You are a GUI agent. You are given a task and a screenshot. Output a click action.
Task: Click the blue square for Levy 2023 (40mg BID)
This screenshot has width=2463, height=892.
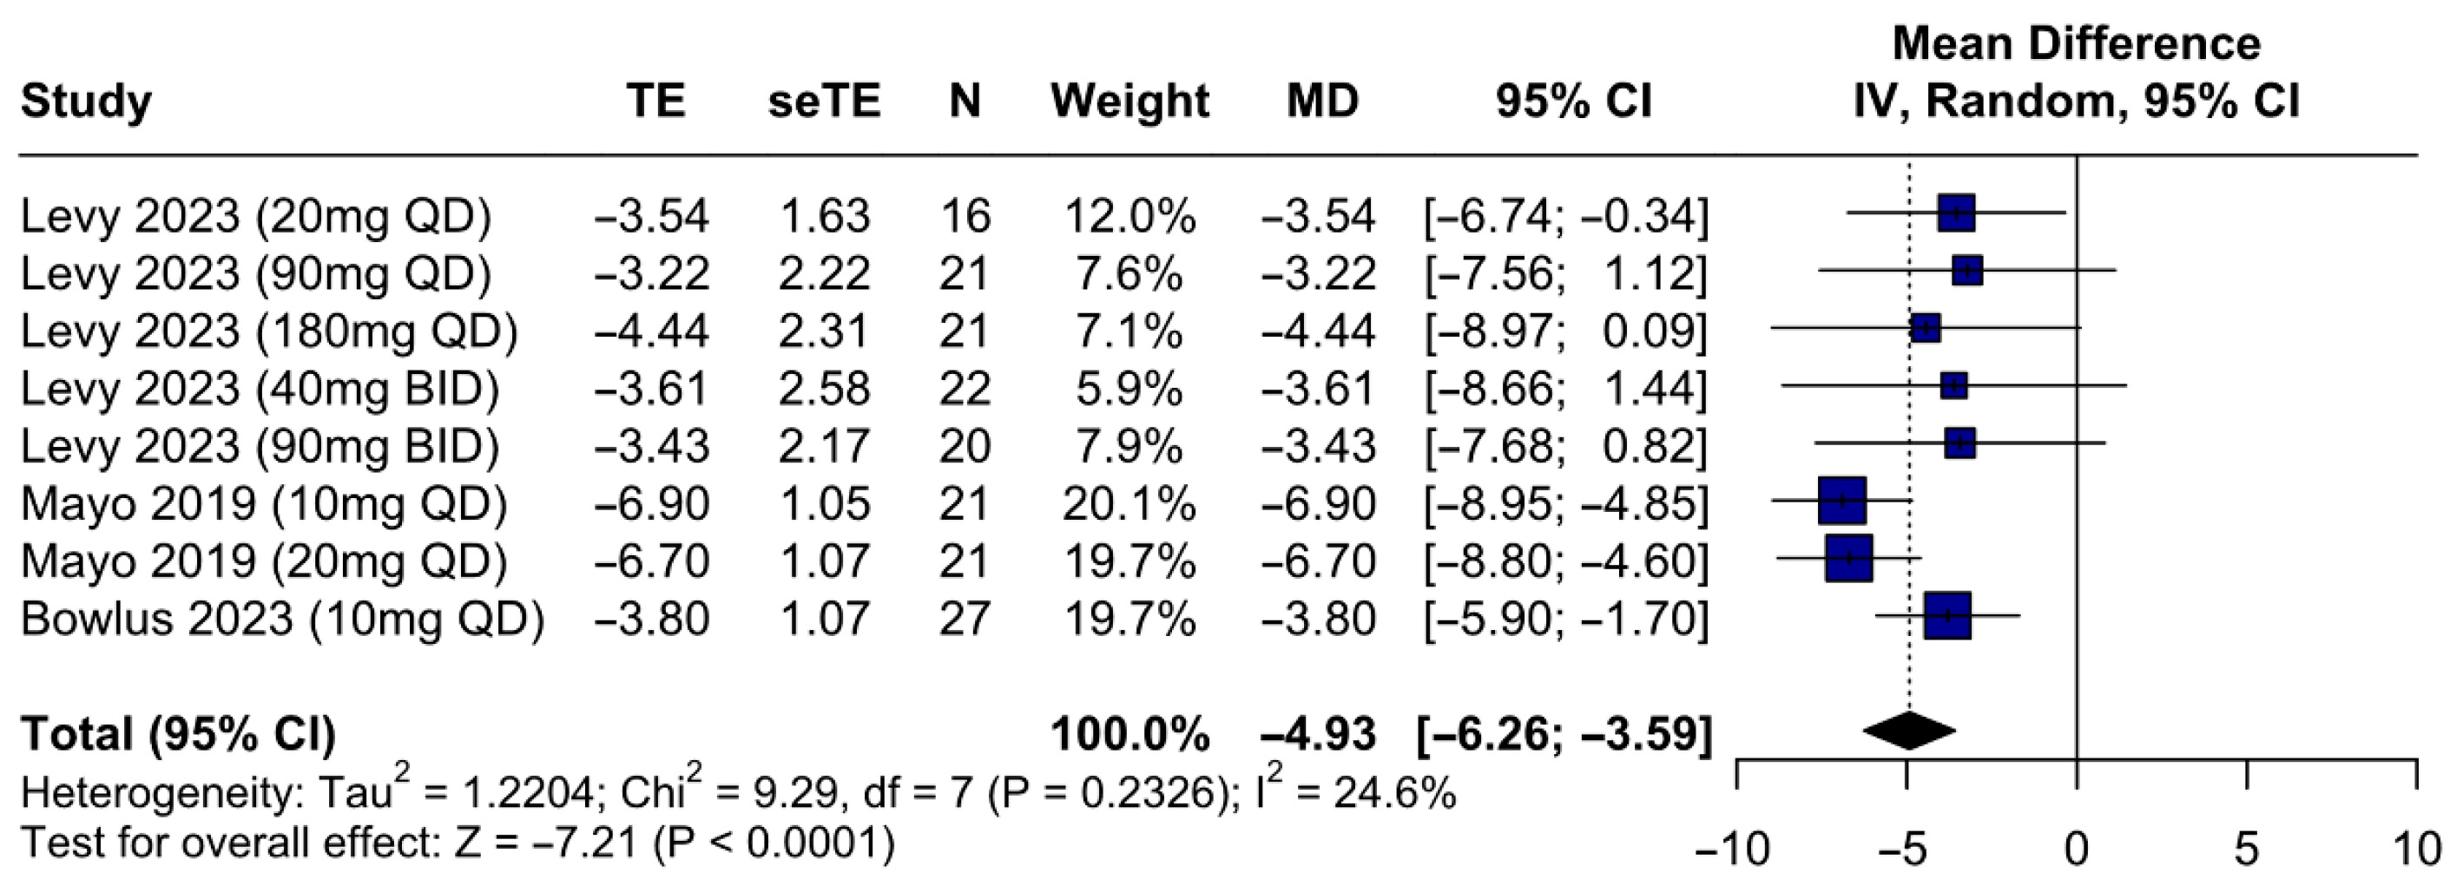(x=1954, y=386)
